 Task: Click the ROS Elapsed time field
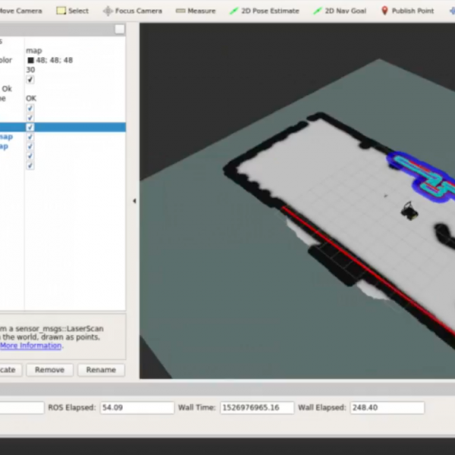click(136, 408)
